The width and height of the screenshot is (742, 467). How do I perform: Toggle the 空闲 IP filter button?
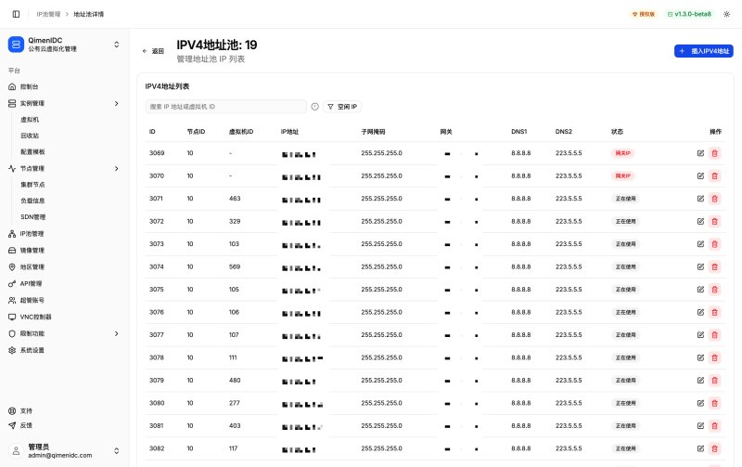(x=342, y=107)
